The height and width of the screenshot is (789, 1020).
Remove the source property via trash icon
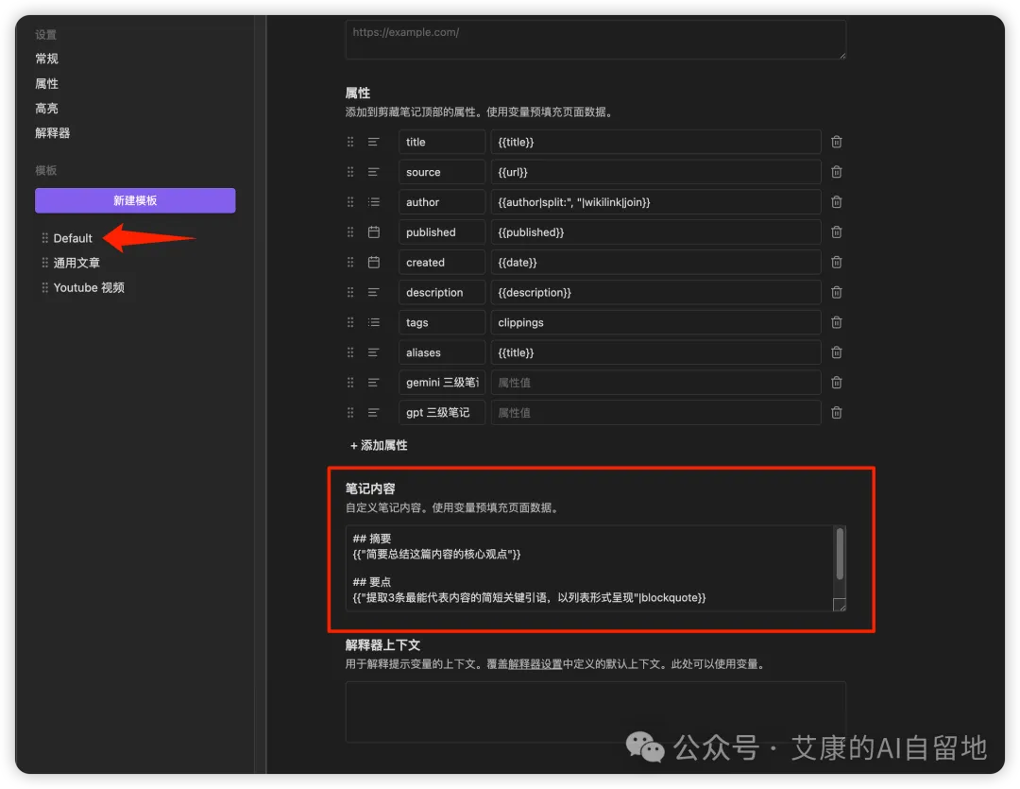(x=836, y=171)
